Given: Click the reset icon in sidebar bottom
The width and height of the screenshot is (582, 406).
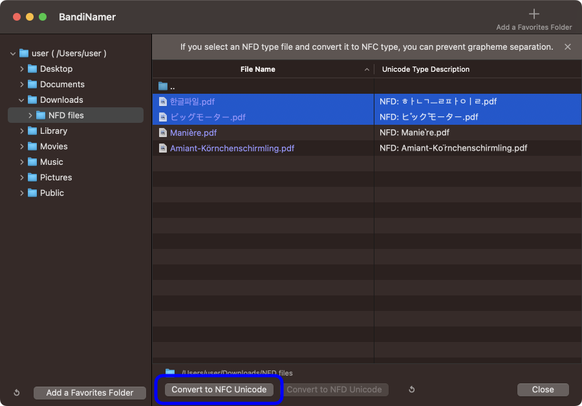Looking at the screenshot, I should click(x=17, y=392).
